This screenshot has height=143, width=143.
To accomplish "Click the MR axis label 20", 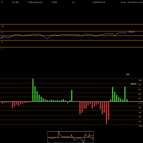I will [140, 99].
